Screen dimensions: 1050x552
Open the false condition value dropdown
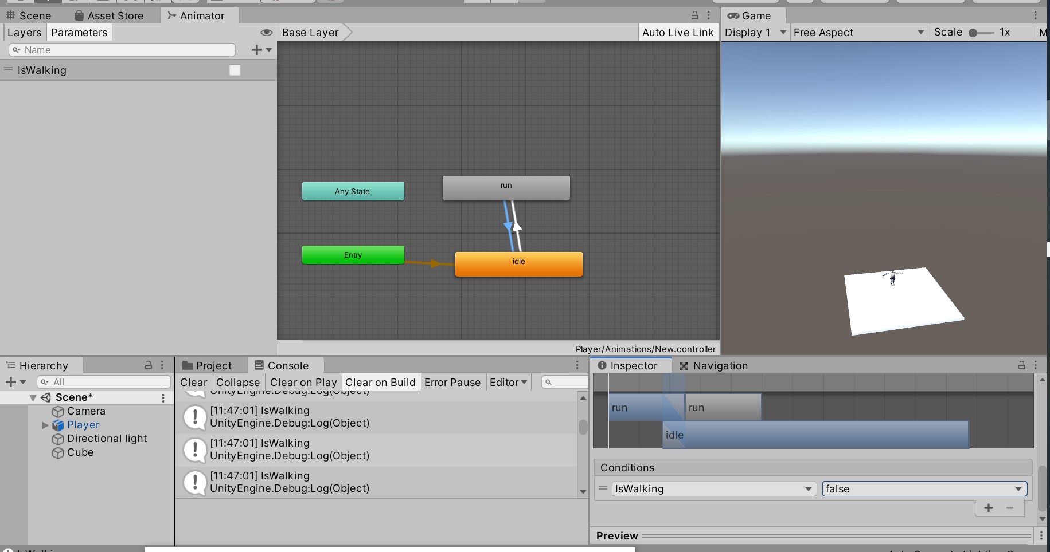tap(924, 489)
